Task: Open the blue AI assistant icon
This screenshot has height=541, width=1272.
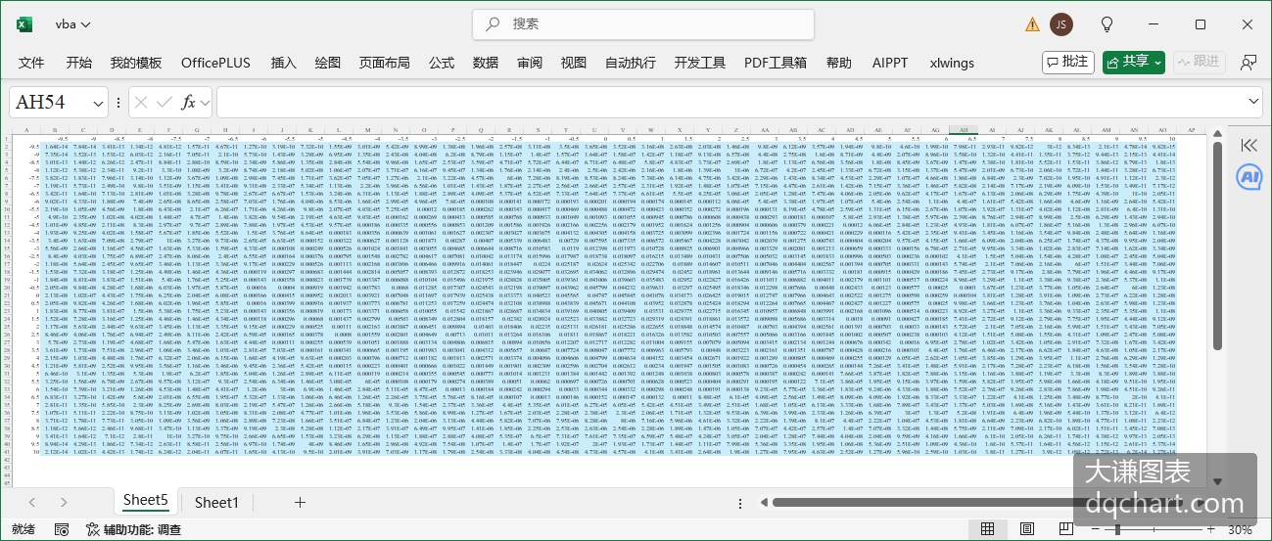Action: pos(1248,177)
